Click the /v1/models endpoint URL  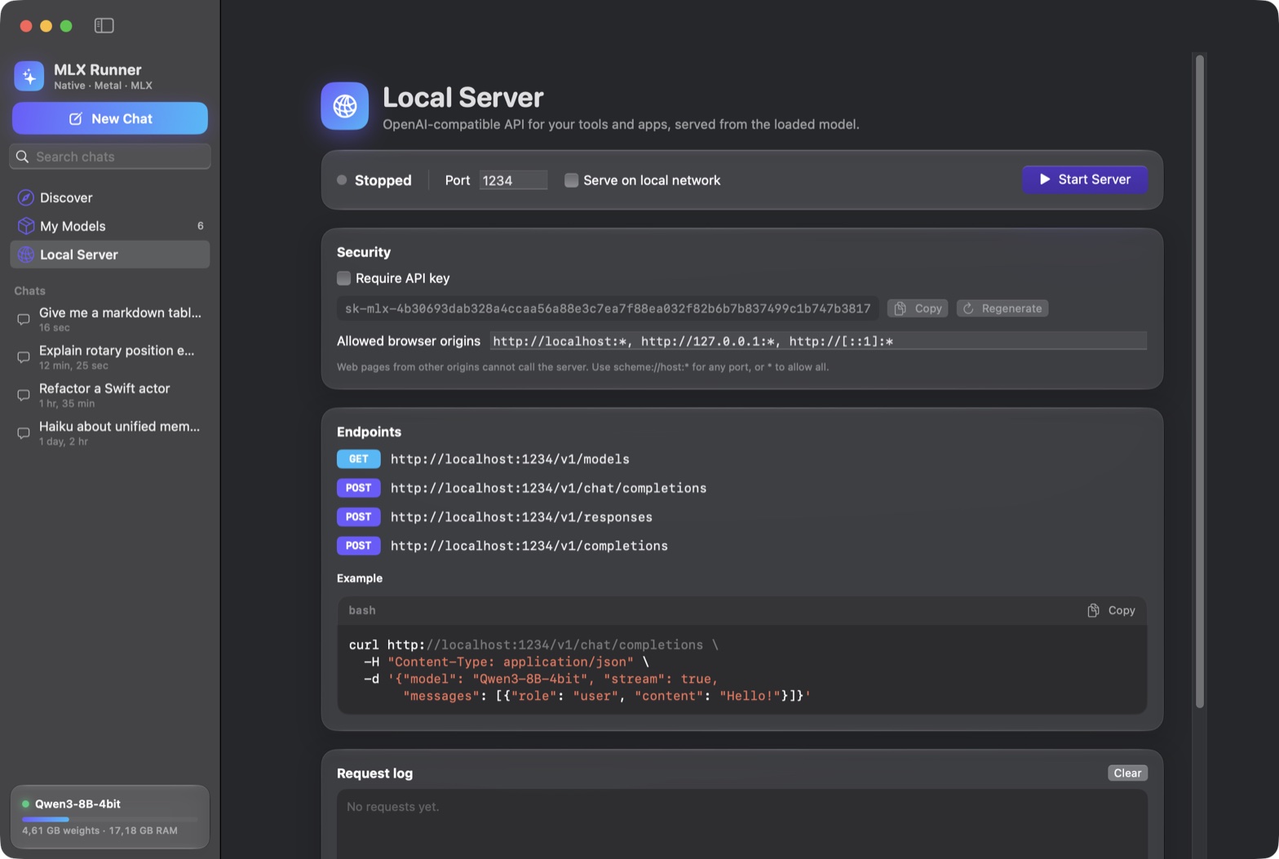pos(510,459)
